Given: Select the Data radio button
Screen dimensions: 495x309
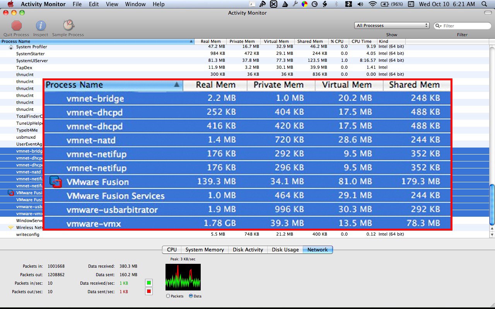Looking at the screenshot, I should [191, 296].
